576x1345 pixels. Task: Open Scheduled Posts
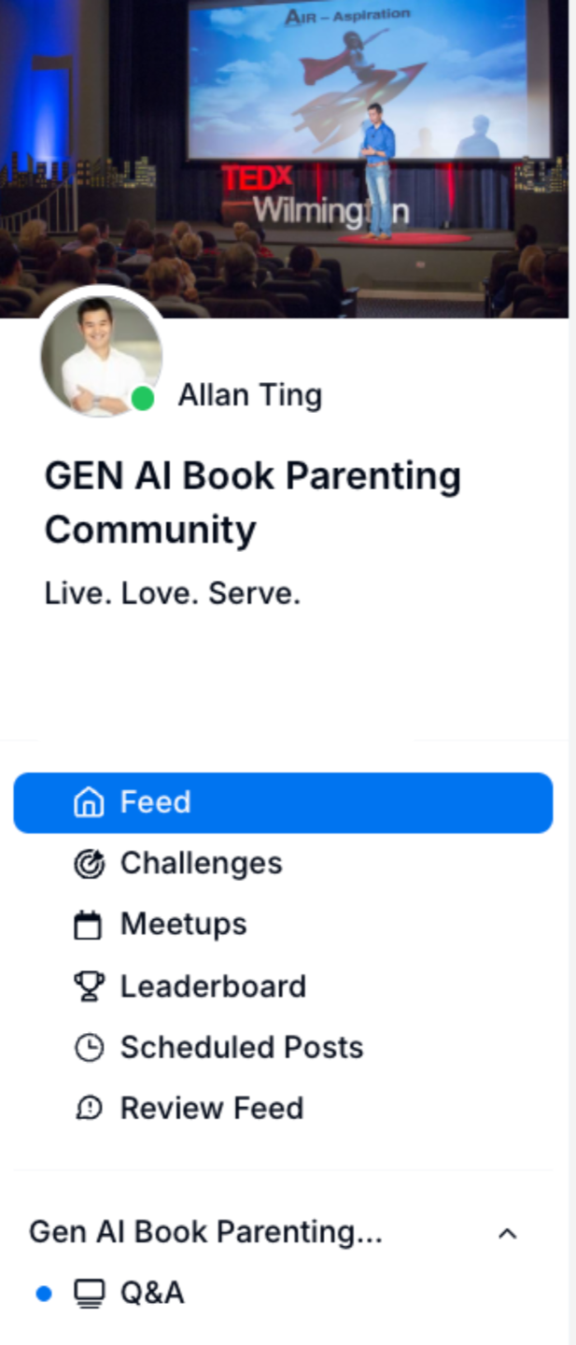coord(283,1048)
